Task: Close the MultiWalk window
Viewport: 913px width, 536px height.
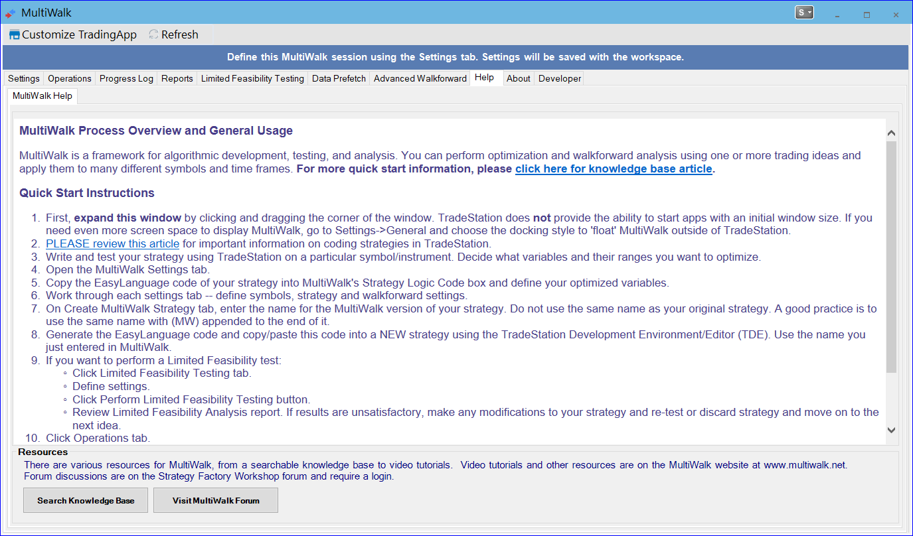Action: point(896,15)
